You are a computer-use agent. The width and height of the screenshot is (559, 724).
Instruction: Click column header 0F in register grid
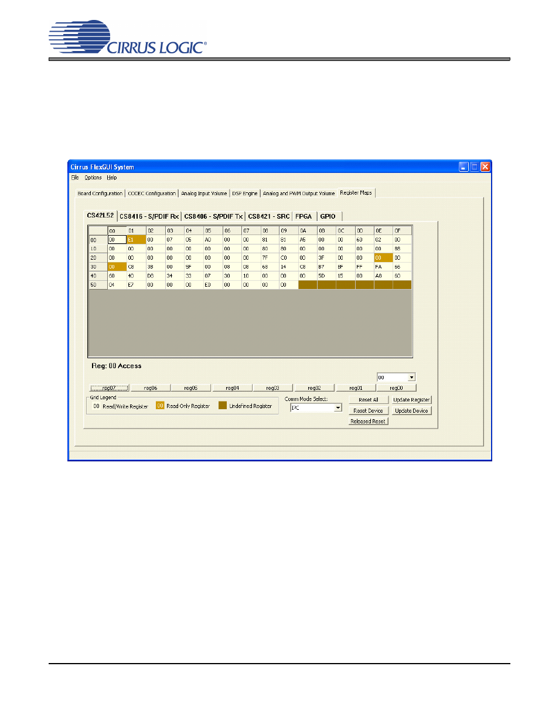click(x=402, y=230)
